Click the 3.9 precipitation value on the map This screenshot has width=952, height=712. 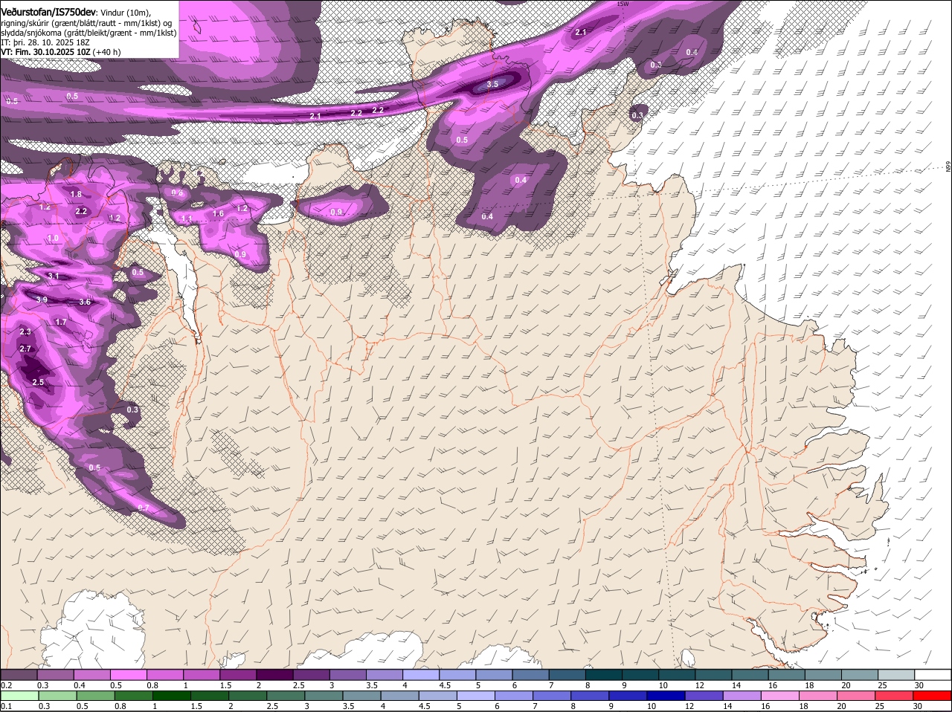[x=42, y=300]
